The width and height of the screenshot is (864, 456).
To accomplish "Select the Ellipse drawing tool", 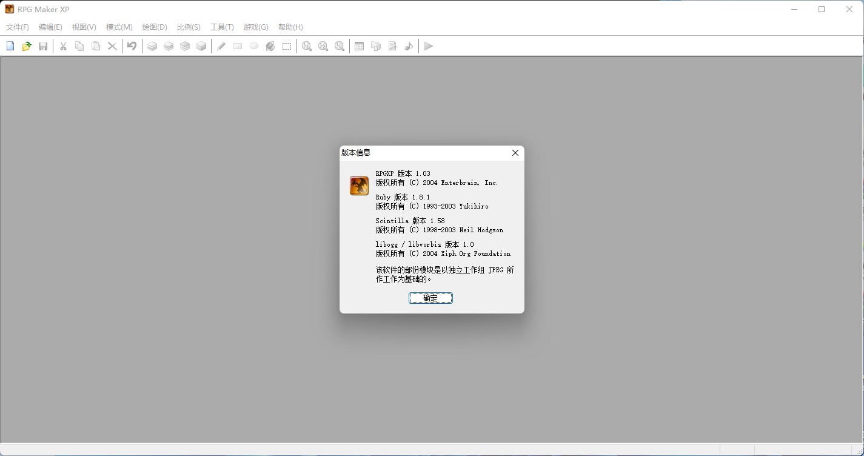I will (254, 46).
